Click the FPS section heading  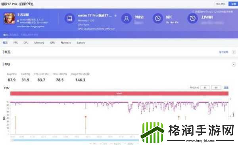coord(7,64)
